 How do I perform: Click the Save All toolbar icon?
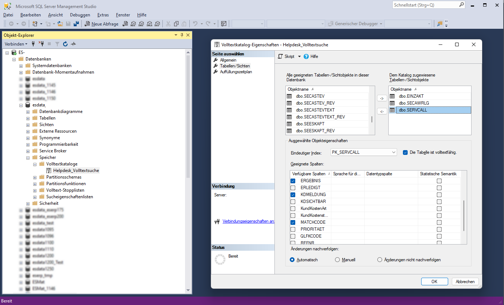(76, 24)
